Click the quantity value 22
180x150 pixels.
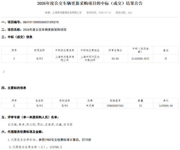[x=140, y=106]
